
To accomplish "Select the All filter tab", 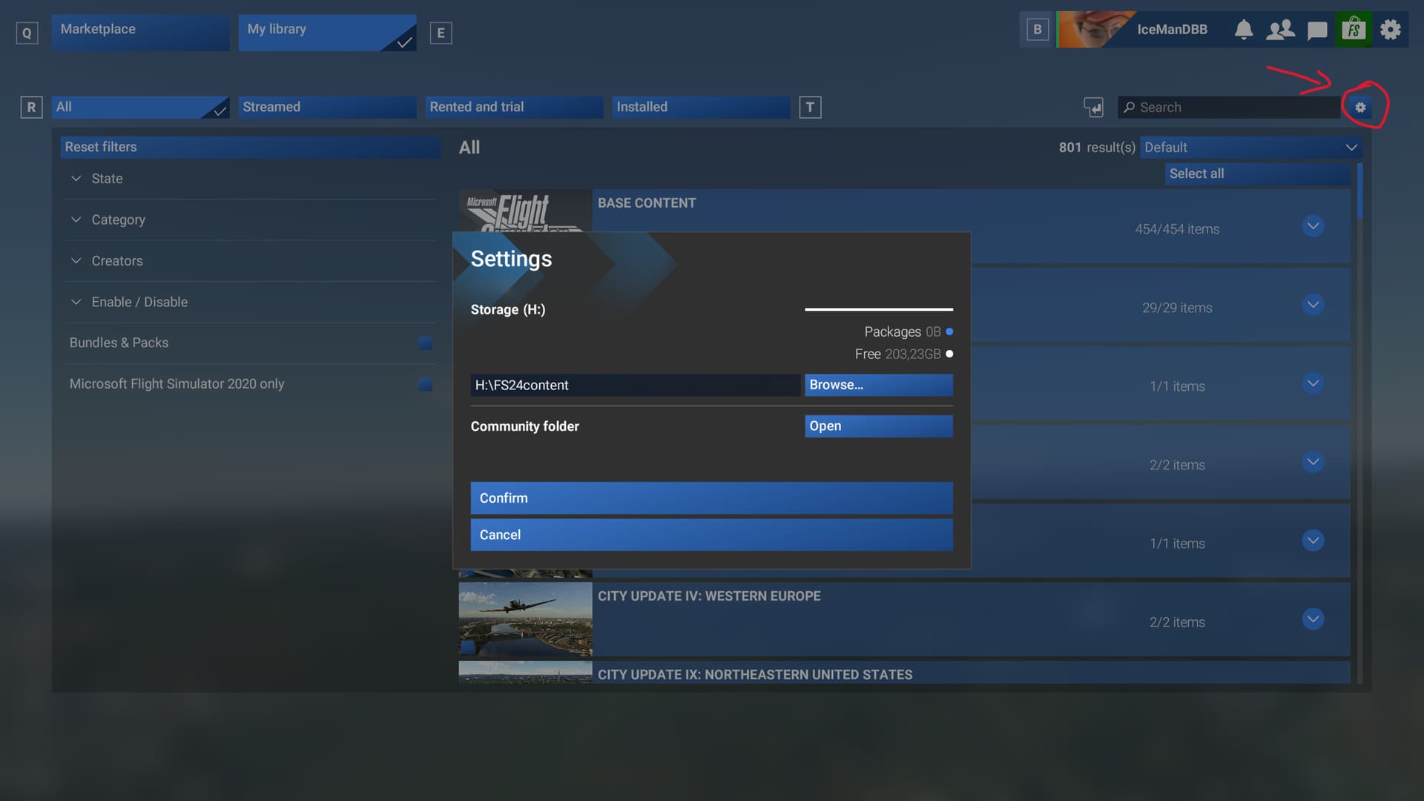I will point(140,108).
